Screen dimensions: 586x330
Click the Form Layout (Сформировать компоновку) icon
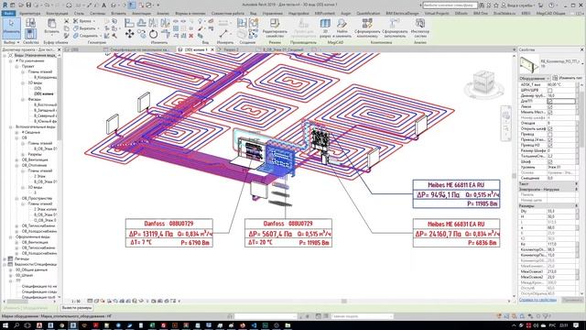pos(367,24)
